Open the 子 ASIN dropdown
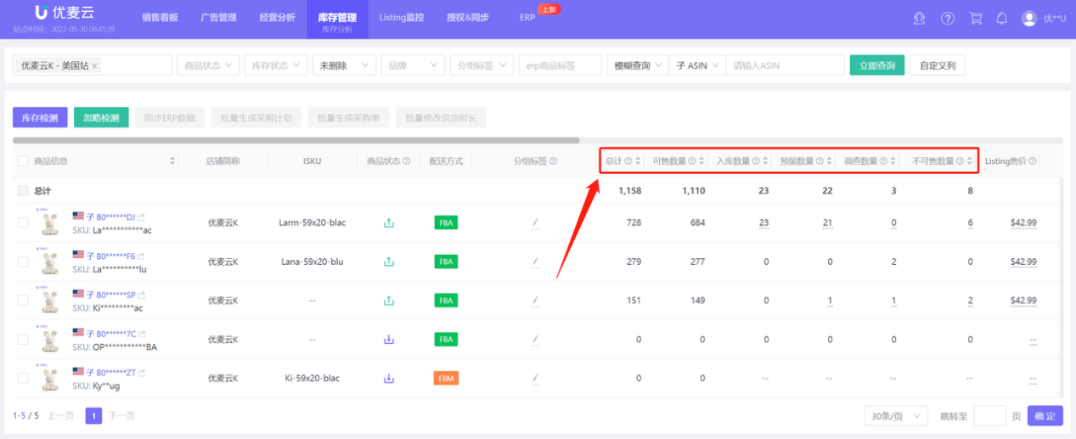Screen dimensions: 1076x439 coord(696,65)
